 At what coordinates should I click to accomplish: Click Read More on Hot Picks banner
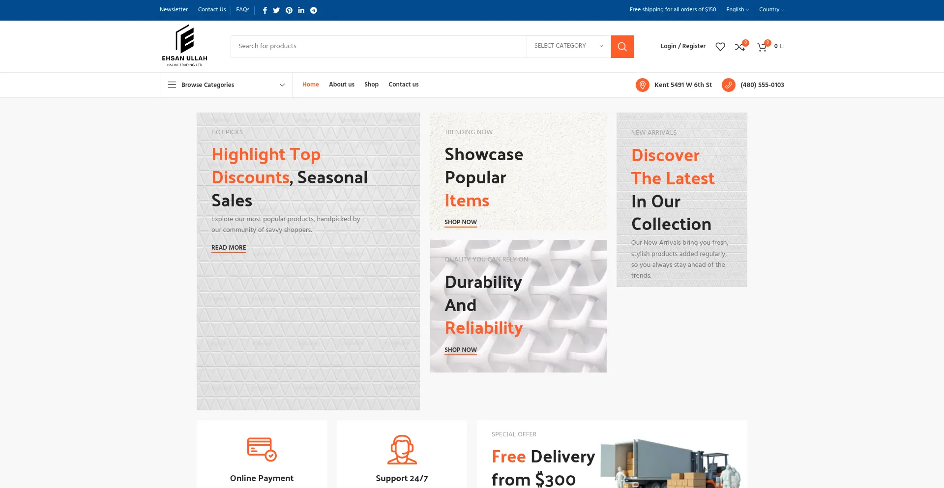pyautogui.click(x=229, y=248)
